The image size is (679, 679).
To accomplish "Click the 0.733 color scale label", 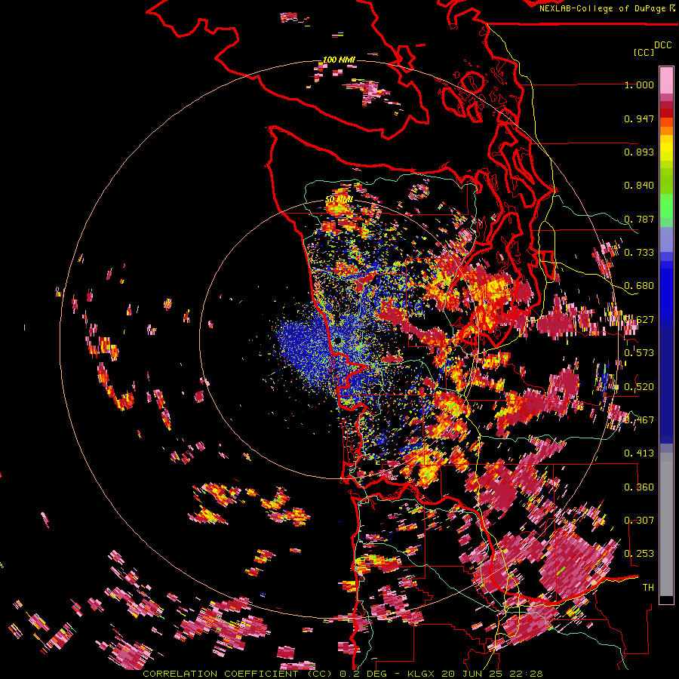I will click(x=639, y=253).
